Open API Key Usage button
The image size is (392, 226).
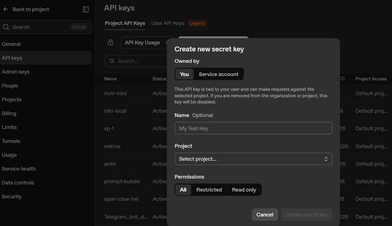click(145, 43)
